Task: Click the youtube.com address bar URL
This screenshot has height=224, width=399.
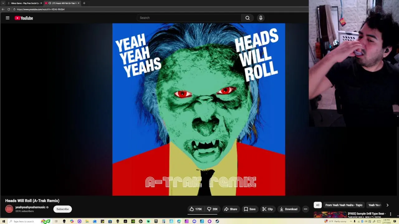Action: (41, 9)
